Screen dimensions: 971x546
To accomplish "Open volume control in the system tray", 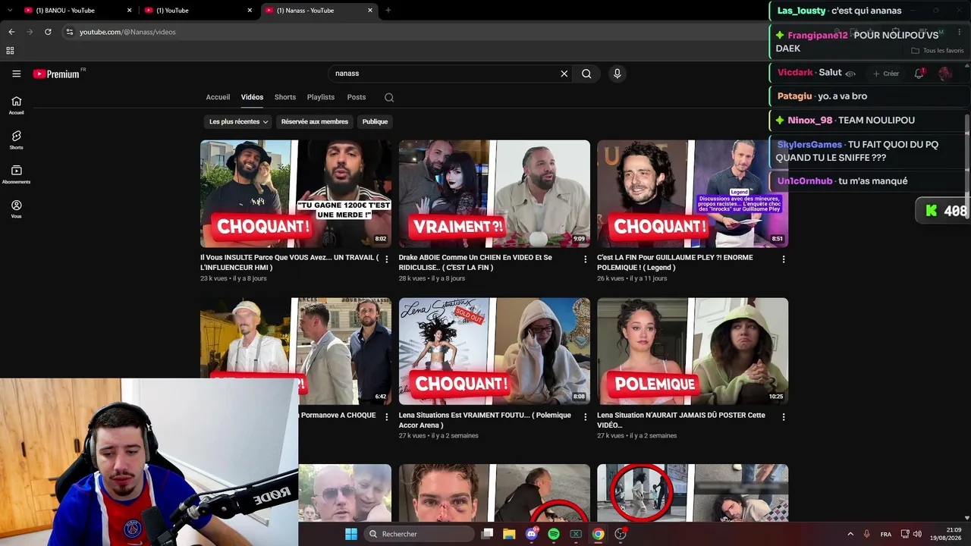I will pos(918,534).
